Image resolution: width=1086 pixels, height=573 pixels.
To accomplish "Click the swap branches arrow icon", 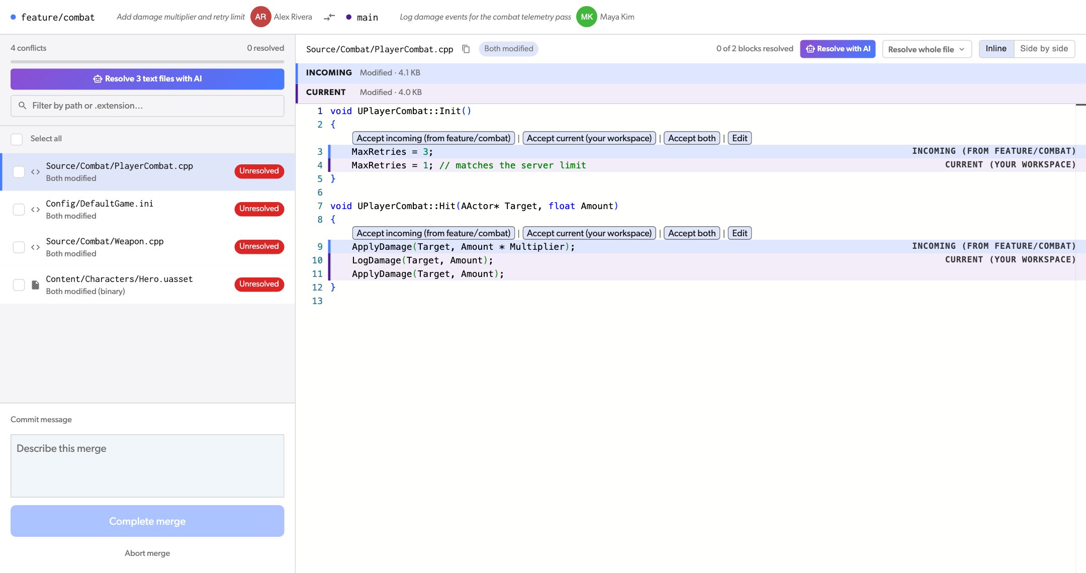I will (329, 17).
